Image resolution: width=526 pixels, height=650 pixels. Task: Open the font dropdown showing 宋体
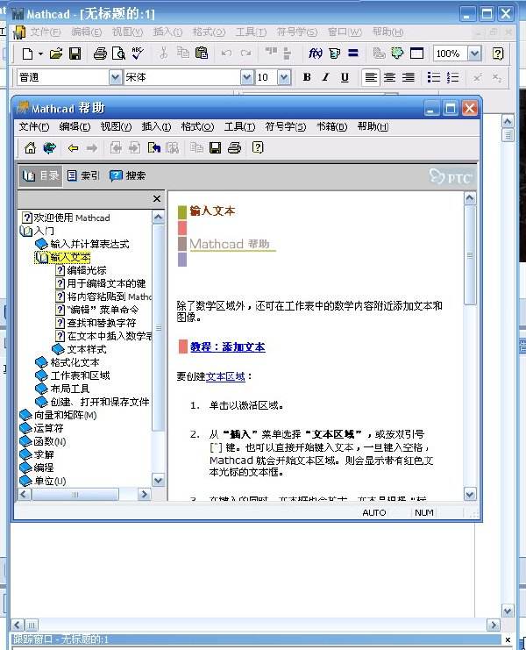(x=247, y=77)
